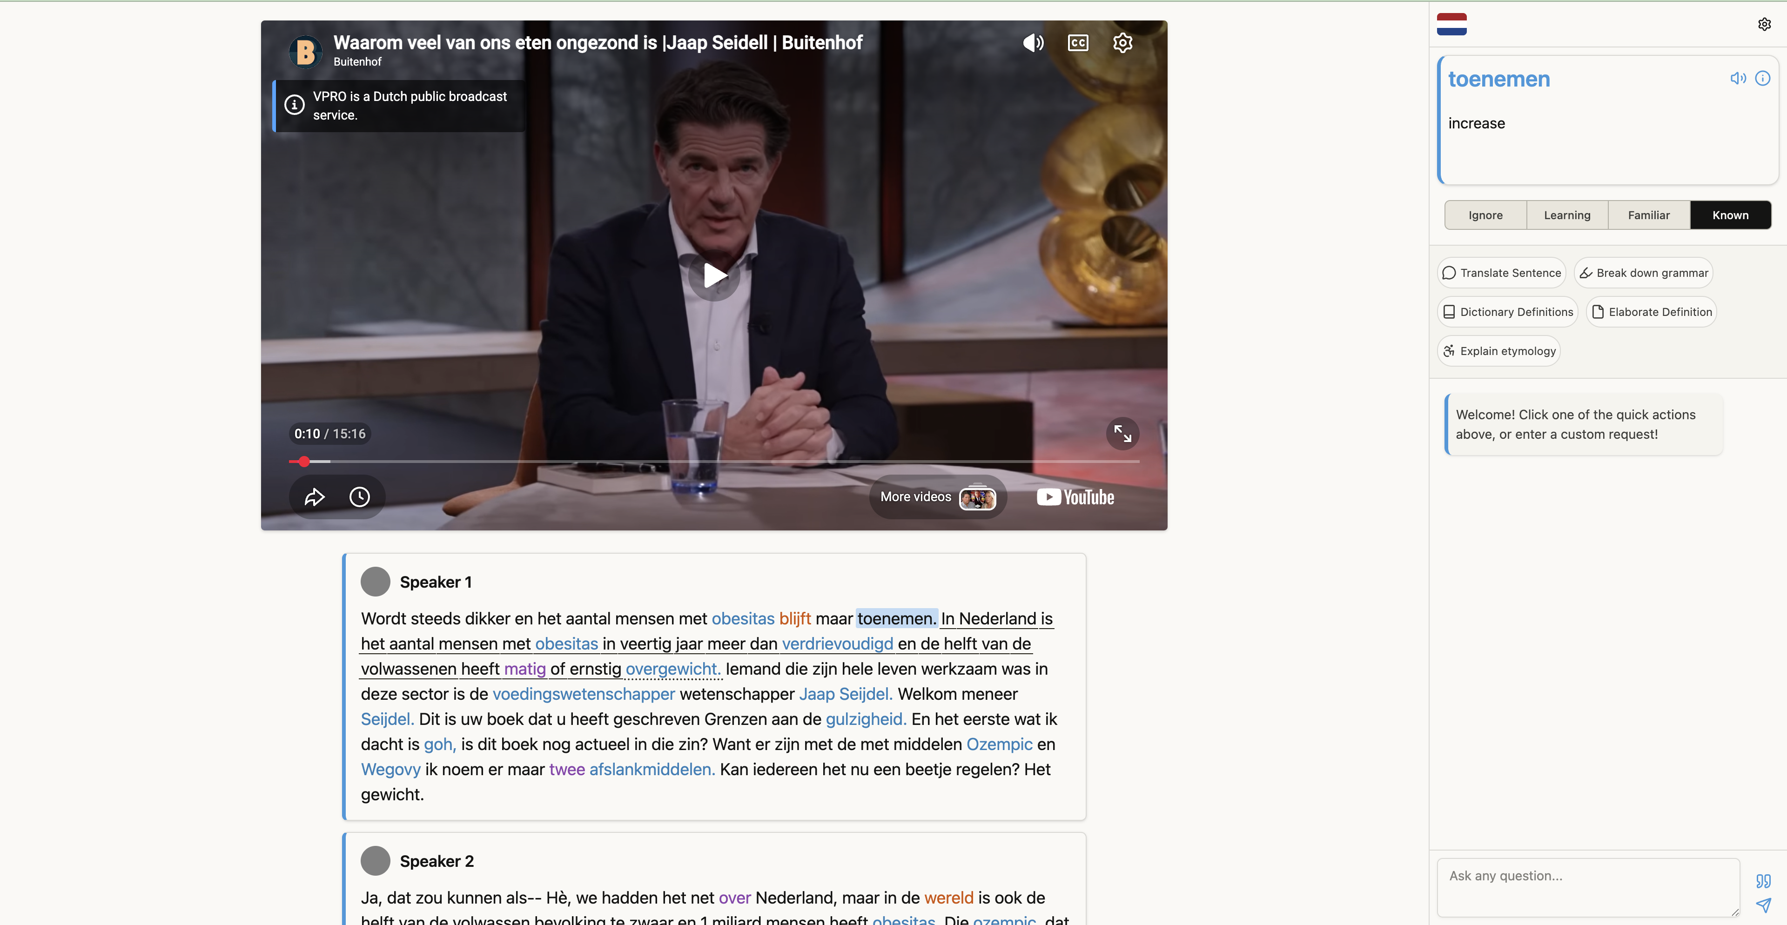The height and width of the screenshot is (925, 1787).
Task: Mark word as Known
Action: [1730, 215]
